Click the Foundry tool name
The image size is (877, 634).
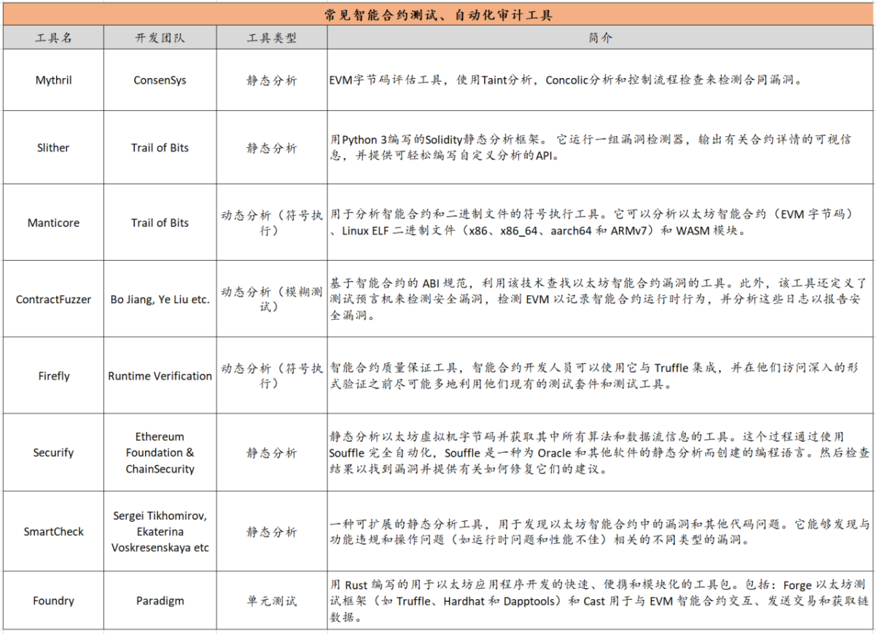[52, 600]
